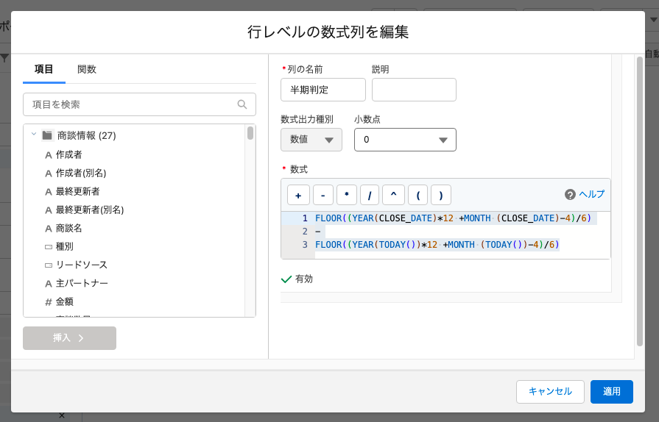
Task: Click the text icon beside 主パートナー
Action: tap(49, 284)
